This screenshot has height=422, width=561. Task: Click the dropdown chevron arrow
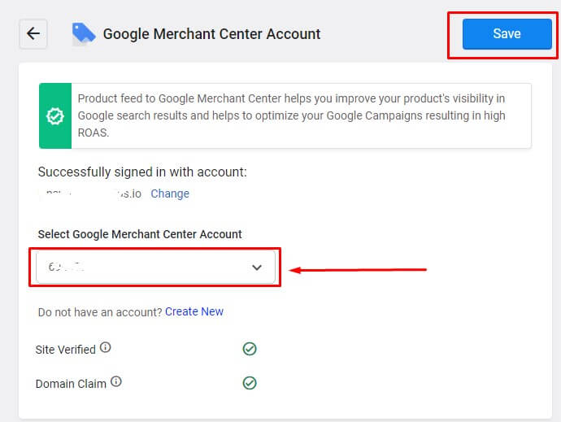pyautogui.click(x=257, y=268)
